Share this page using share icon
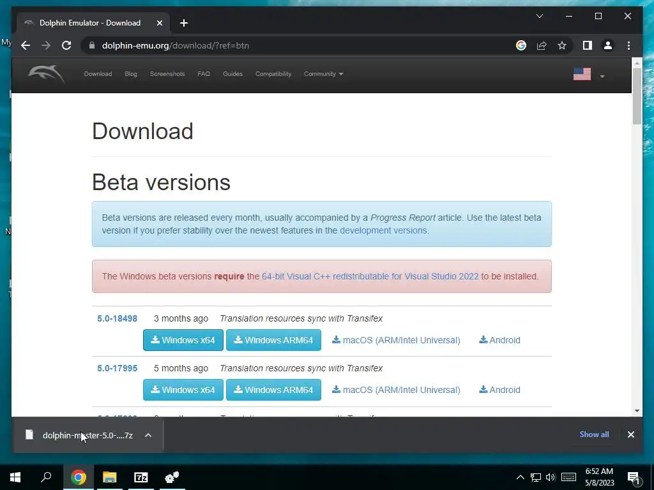Viewport: 654px width, 490px height. pos(542,45)
